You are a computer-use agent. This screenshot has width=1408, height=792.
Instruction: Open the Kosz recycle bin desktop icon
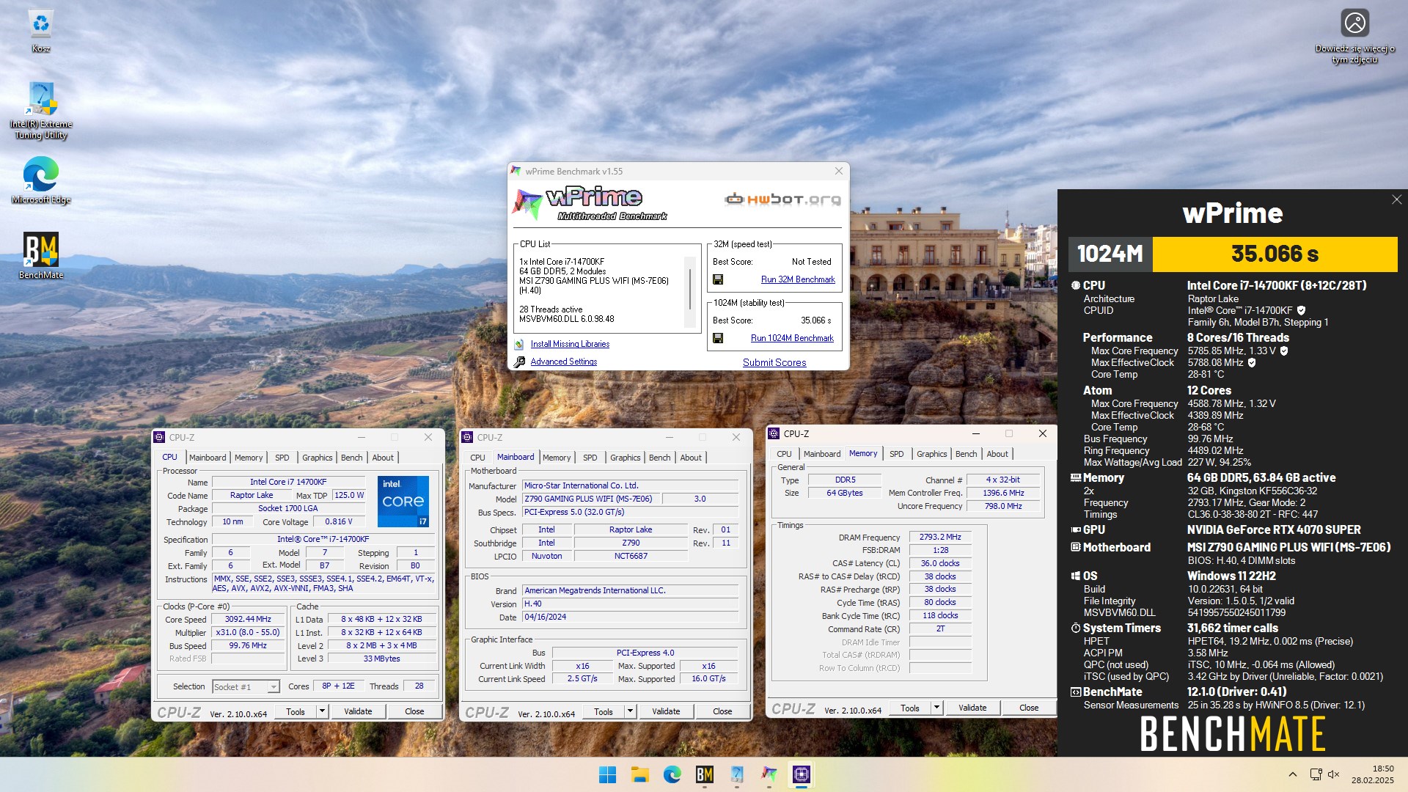(40, 31)
